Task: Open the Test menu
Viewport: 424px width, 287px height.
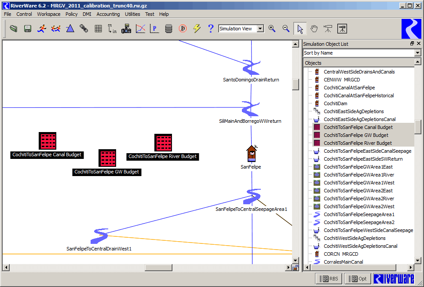Action: click(x=150, y=14)
